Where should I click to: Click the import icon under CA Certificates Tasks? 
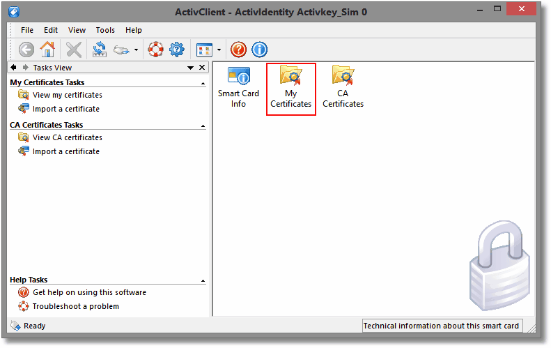[24, 151]
